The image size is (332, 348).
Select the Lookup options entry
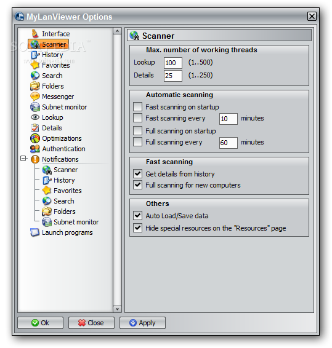[x=52, y=117]
